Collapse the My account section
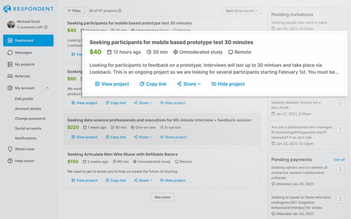Screen dimensions: 351x219 [x=47, y=88]
